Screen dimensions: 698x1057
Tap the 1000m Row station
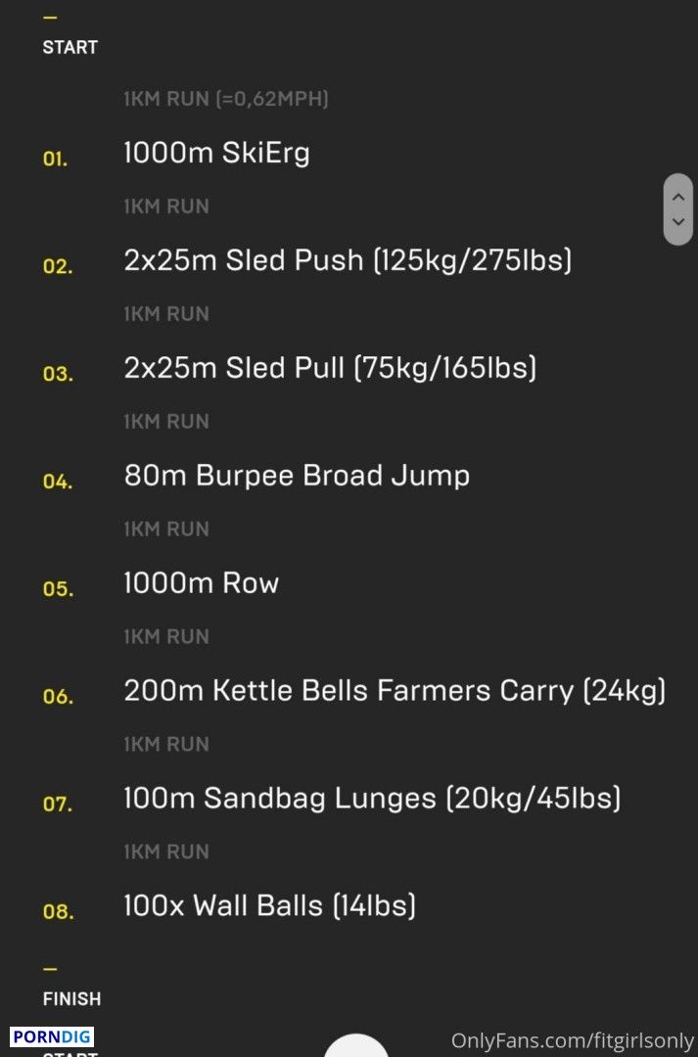[201, 583]
